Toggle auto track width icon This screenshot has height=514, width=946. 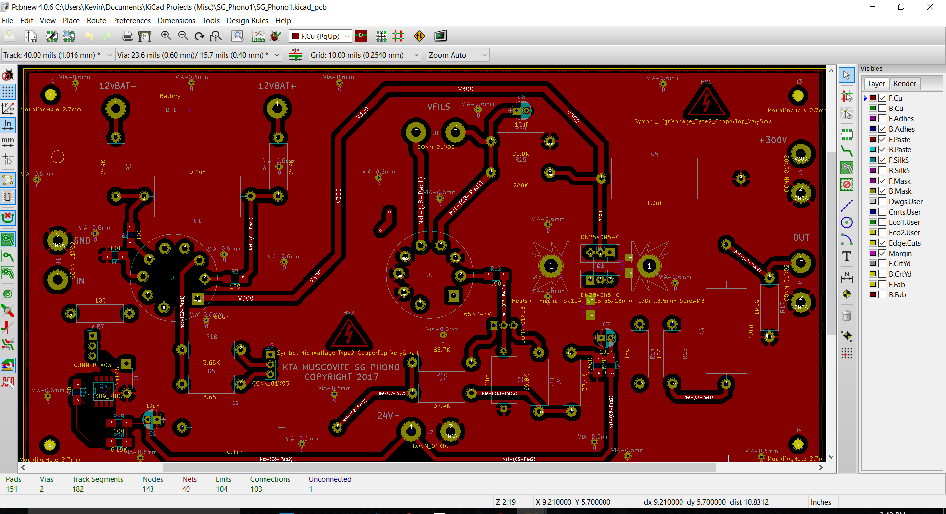click(296, 55)
